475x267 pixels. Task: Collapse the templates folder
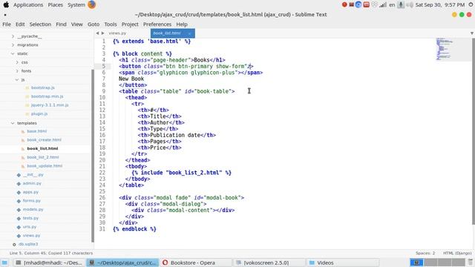13,123
